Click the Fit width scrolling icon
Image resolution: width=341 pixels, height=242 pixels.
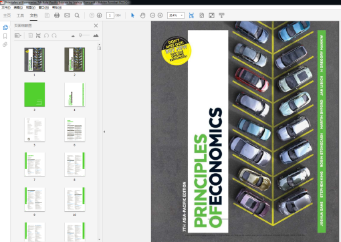point(191,15)
